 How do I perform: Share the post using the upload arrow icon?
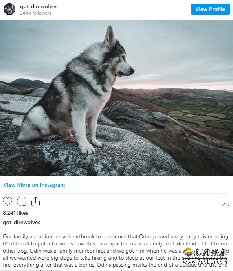(x=35, y=201)
